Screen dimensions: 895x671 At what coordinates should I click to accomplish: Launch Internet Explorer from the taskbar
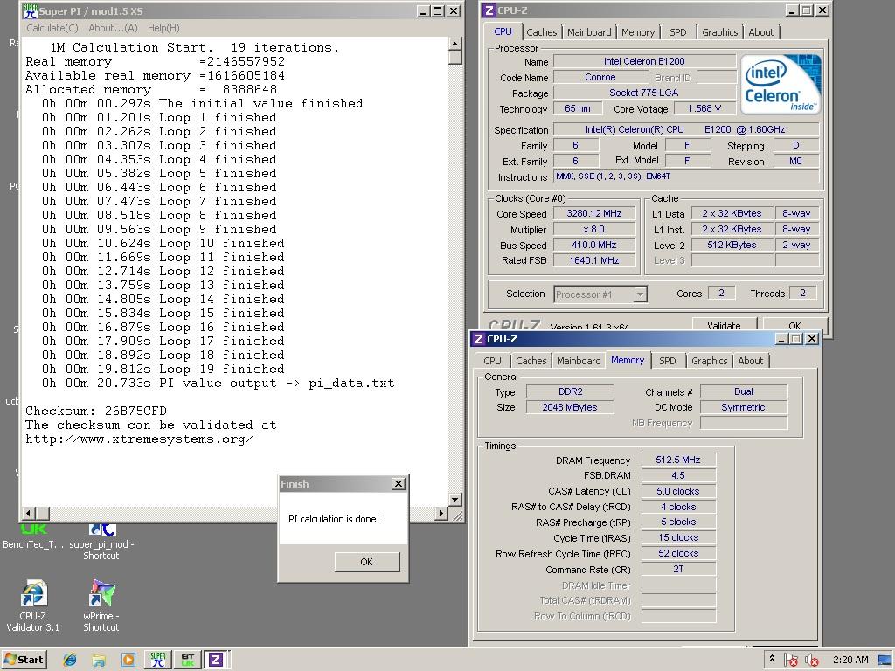click(70, 661)
